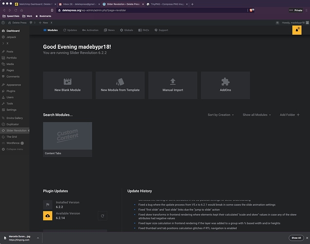Open Plugins in the WordPress sidebar

click(x=11, y=91)
